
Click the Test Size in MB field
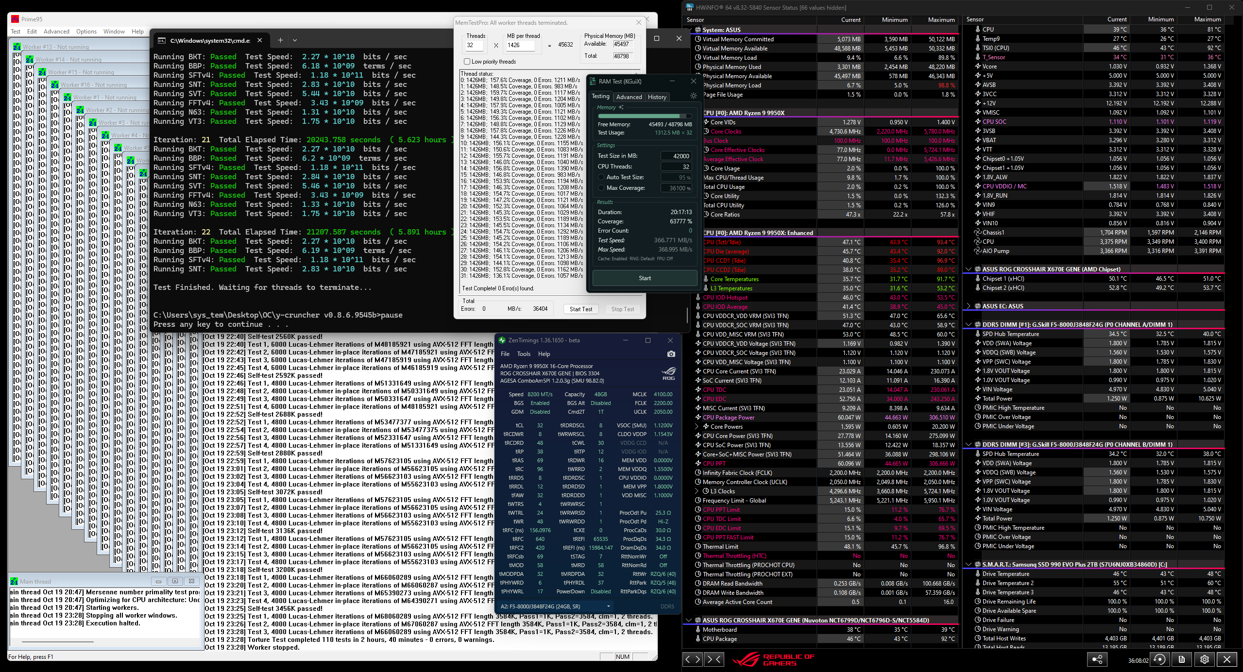pyautogui.click(x=676, y=156)
